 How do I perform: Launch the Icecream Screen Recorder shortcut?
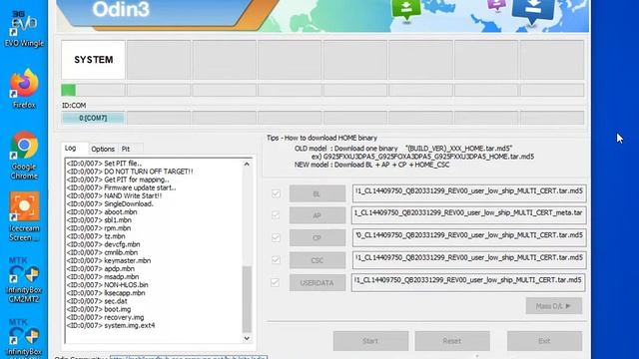[24, 216]
